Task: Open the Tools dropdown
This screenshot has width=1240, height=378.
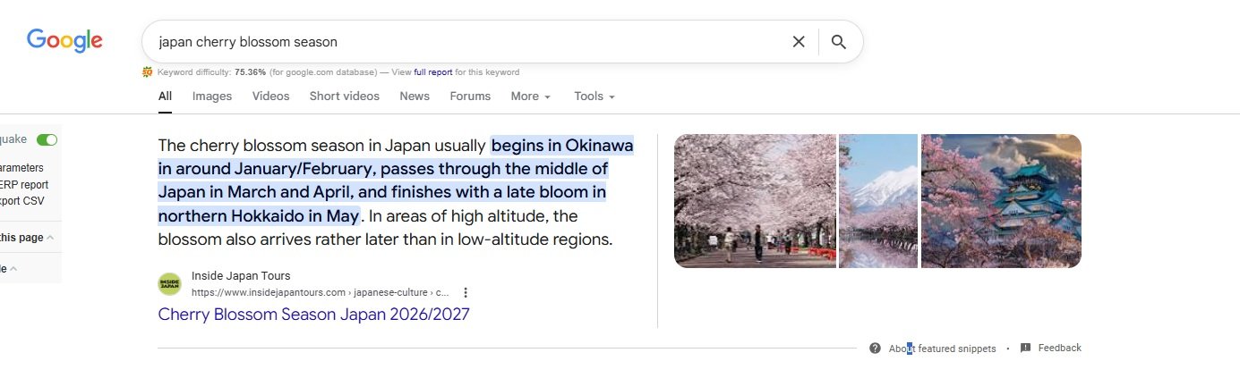Action: point(594,97)
